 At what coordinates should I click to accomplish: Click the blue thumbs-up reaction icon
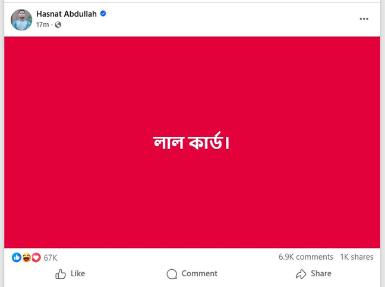pyautogui.click(x=17, y=257)
